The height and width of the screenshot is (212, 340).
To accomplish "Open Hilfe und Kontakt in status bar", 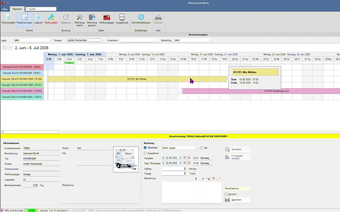I will [x=12, y=210].
